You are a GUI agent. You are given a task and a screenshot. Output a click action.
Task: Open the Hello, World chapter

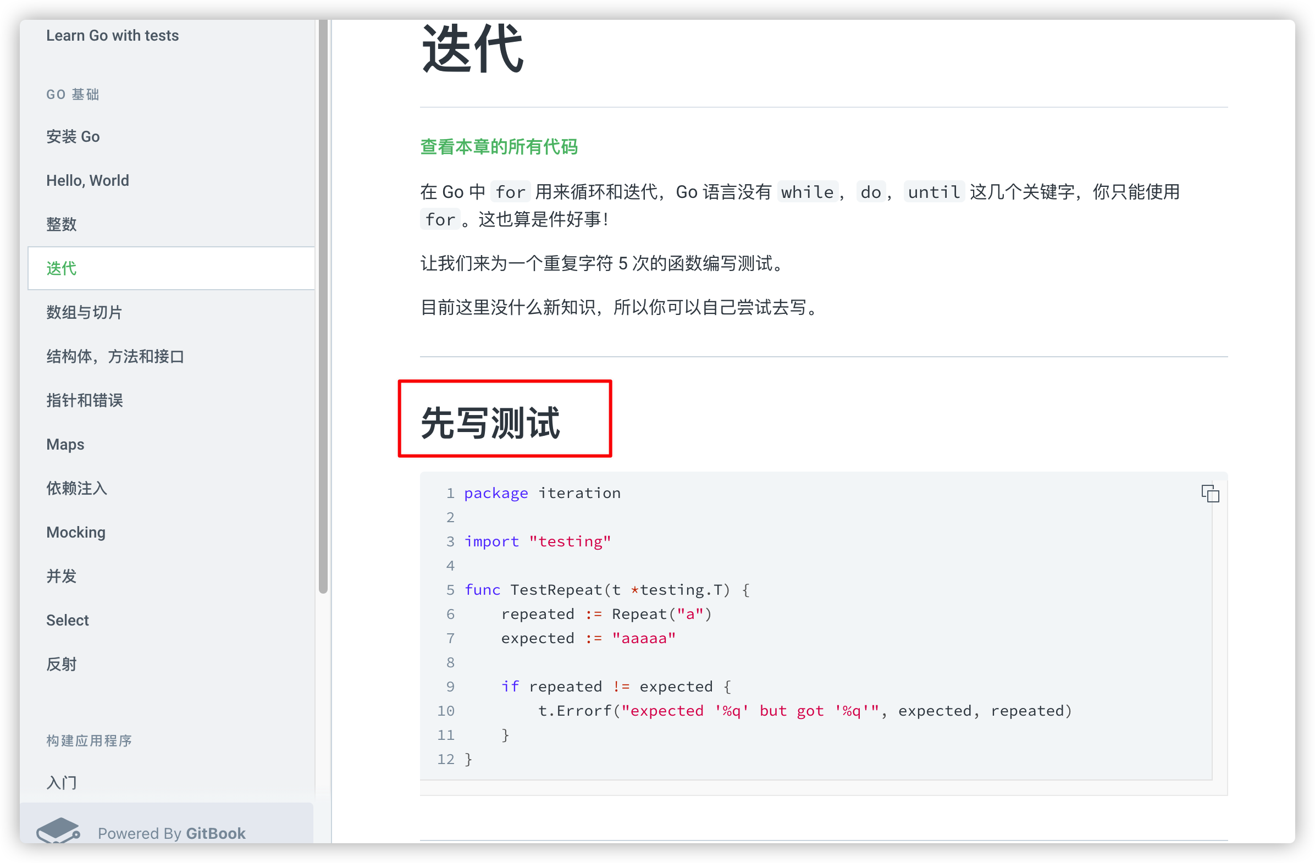(x=87, y=180)
